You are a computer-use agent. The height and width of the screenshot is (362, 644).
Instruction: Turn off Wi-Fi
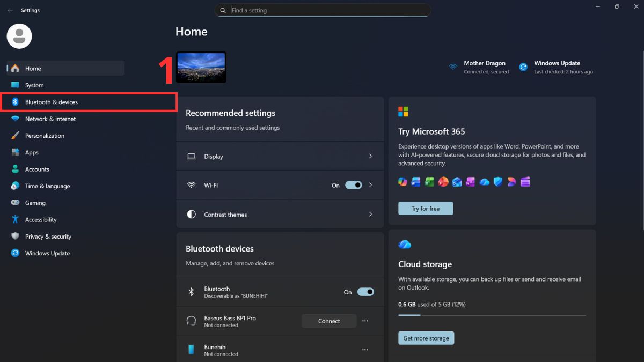click(353, 185)
